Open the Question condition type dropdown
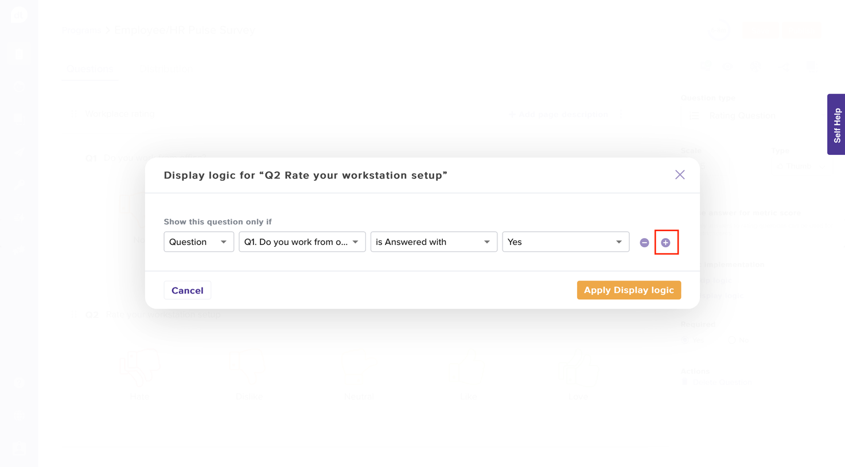Image resolution: width=845 pixels, height=467 pixels. tap(198, 242)
